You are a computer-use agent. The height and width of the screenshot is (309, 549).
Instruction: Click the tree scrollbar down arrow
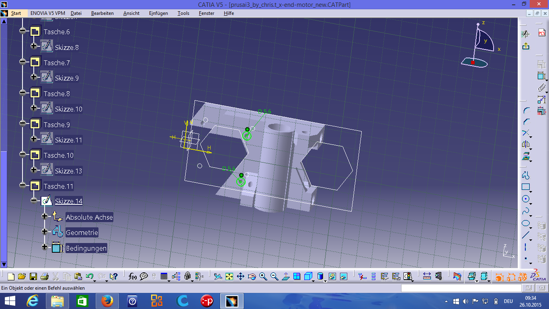click(4, 264)
